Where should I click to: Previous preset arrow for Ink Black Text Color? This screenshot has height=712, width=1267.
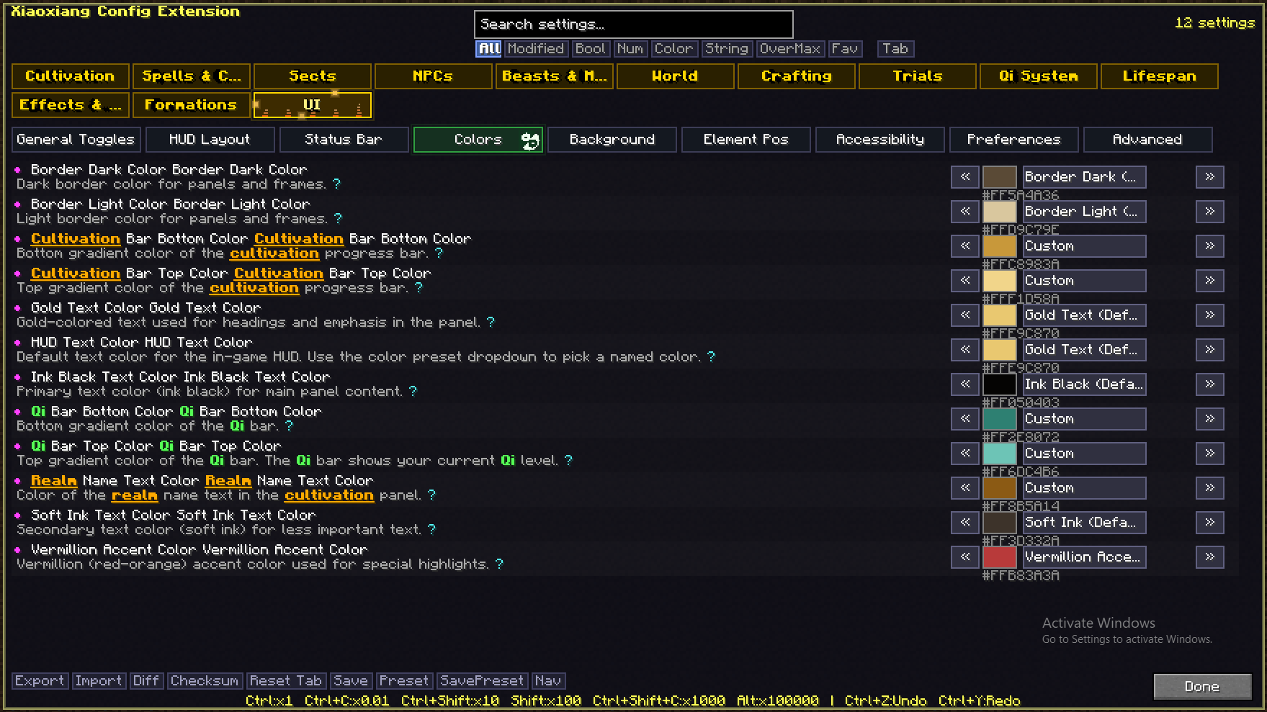tap(965, 384)
